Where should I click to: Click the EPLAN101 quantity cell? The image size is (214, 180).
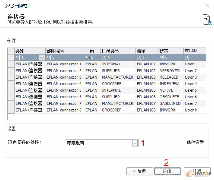tap(147, 64)
